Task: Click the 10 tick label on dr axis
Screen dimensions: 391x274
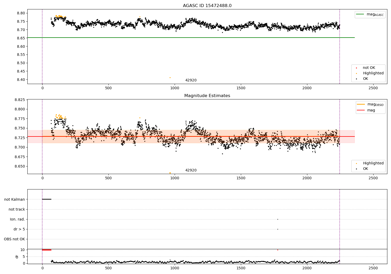Action: tap(23, 250)
